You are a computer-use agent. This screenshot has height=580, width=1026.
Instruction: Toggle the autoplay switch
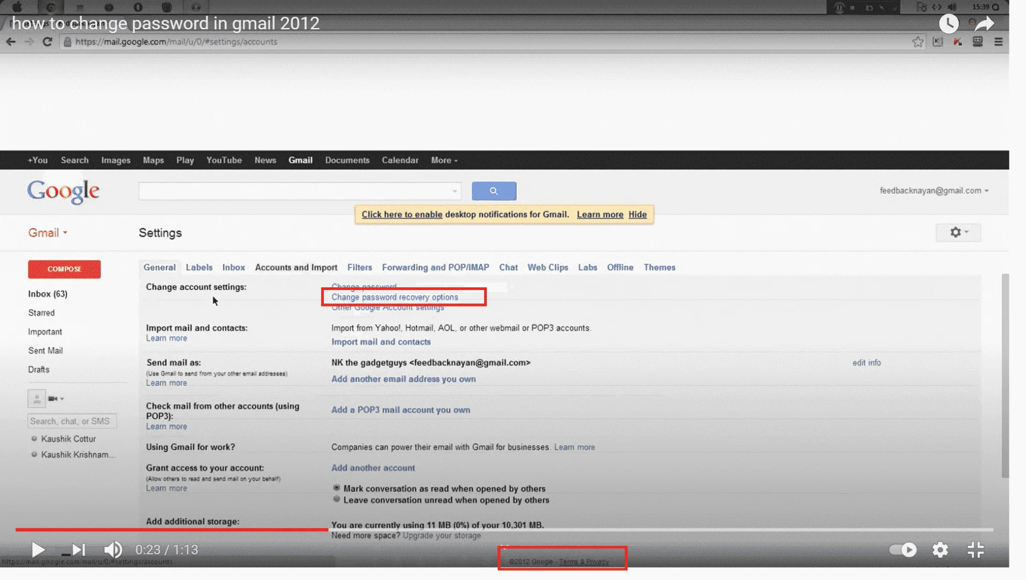pyautogui.click(x=903, y=550)
